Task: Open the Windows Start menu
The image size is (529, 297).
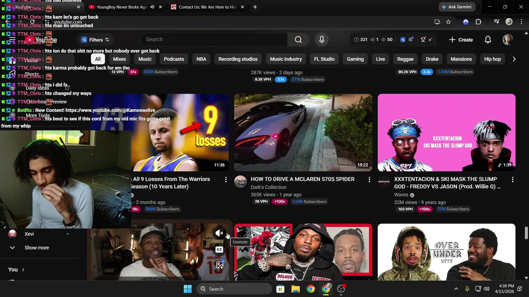Action: click(188, 289)
